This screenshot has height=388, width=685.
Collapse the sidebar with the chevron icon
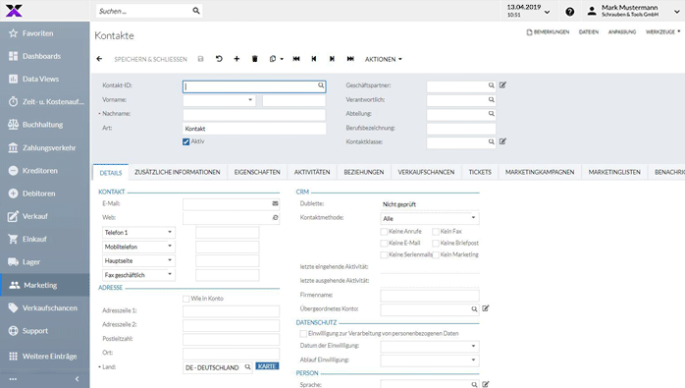(77, 379)
